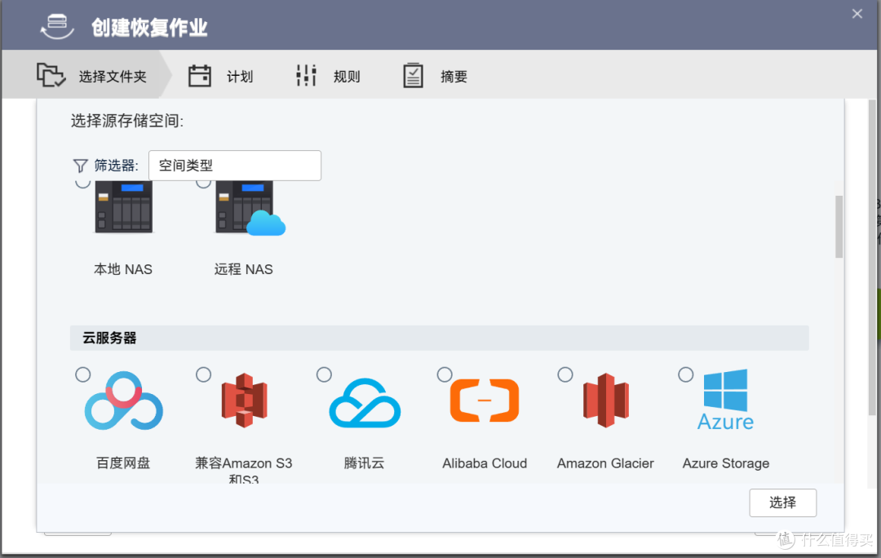
Task: Click the storage list scrollbar thumb
Action: (x=839, y=227)
